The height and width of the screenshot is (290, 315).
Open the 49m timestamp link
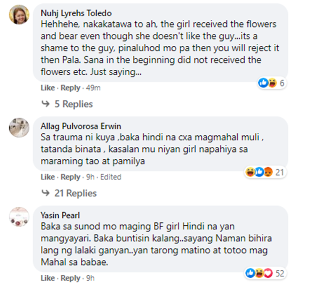[x=93, y=88]
